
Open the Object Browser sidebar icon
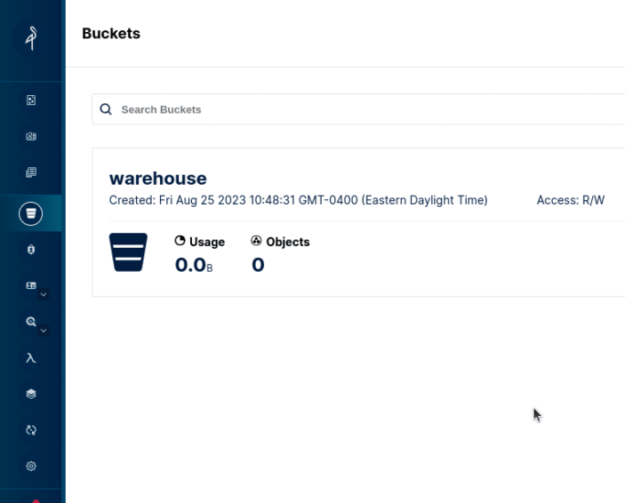pos(31,101)
